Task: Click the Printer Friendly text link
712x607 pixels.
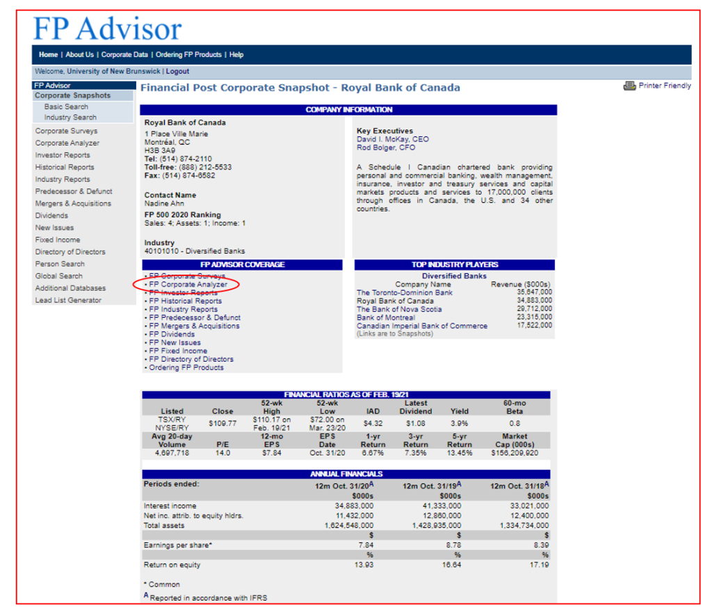Action: pos(665,86)
